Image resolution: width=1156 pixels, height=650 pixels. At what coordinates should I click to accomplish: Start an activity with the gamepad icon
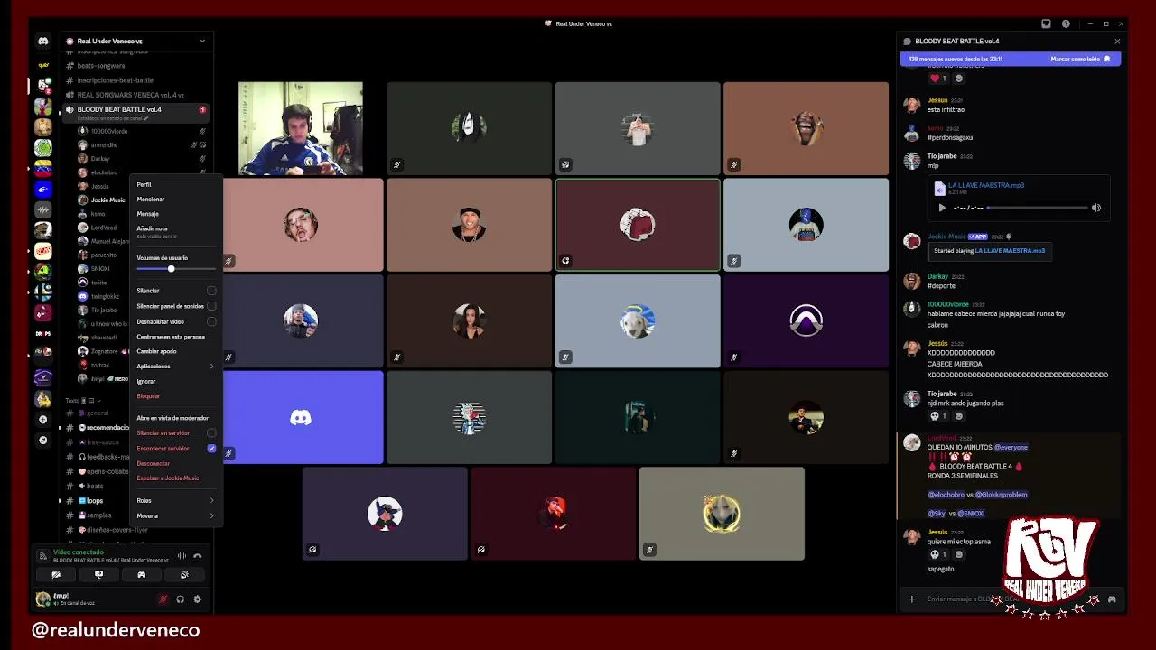[x=141, y=574]
